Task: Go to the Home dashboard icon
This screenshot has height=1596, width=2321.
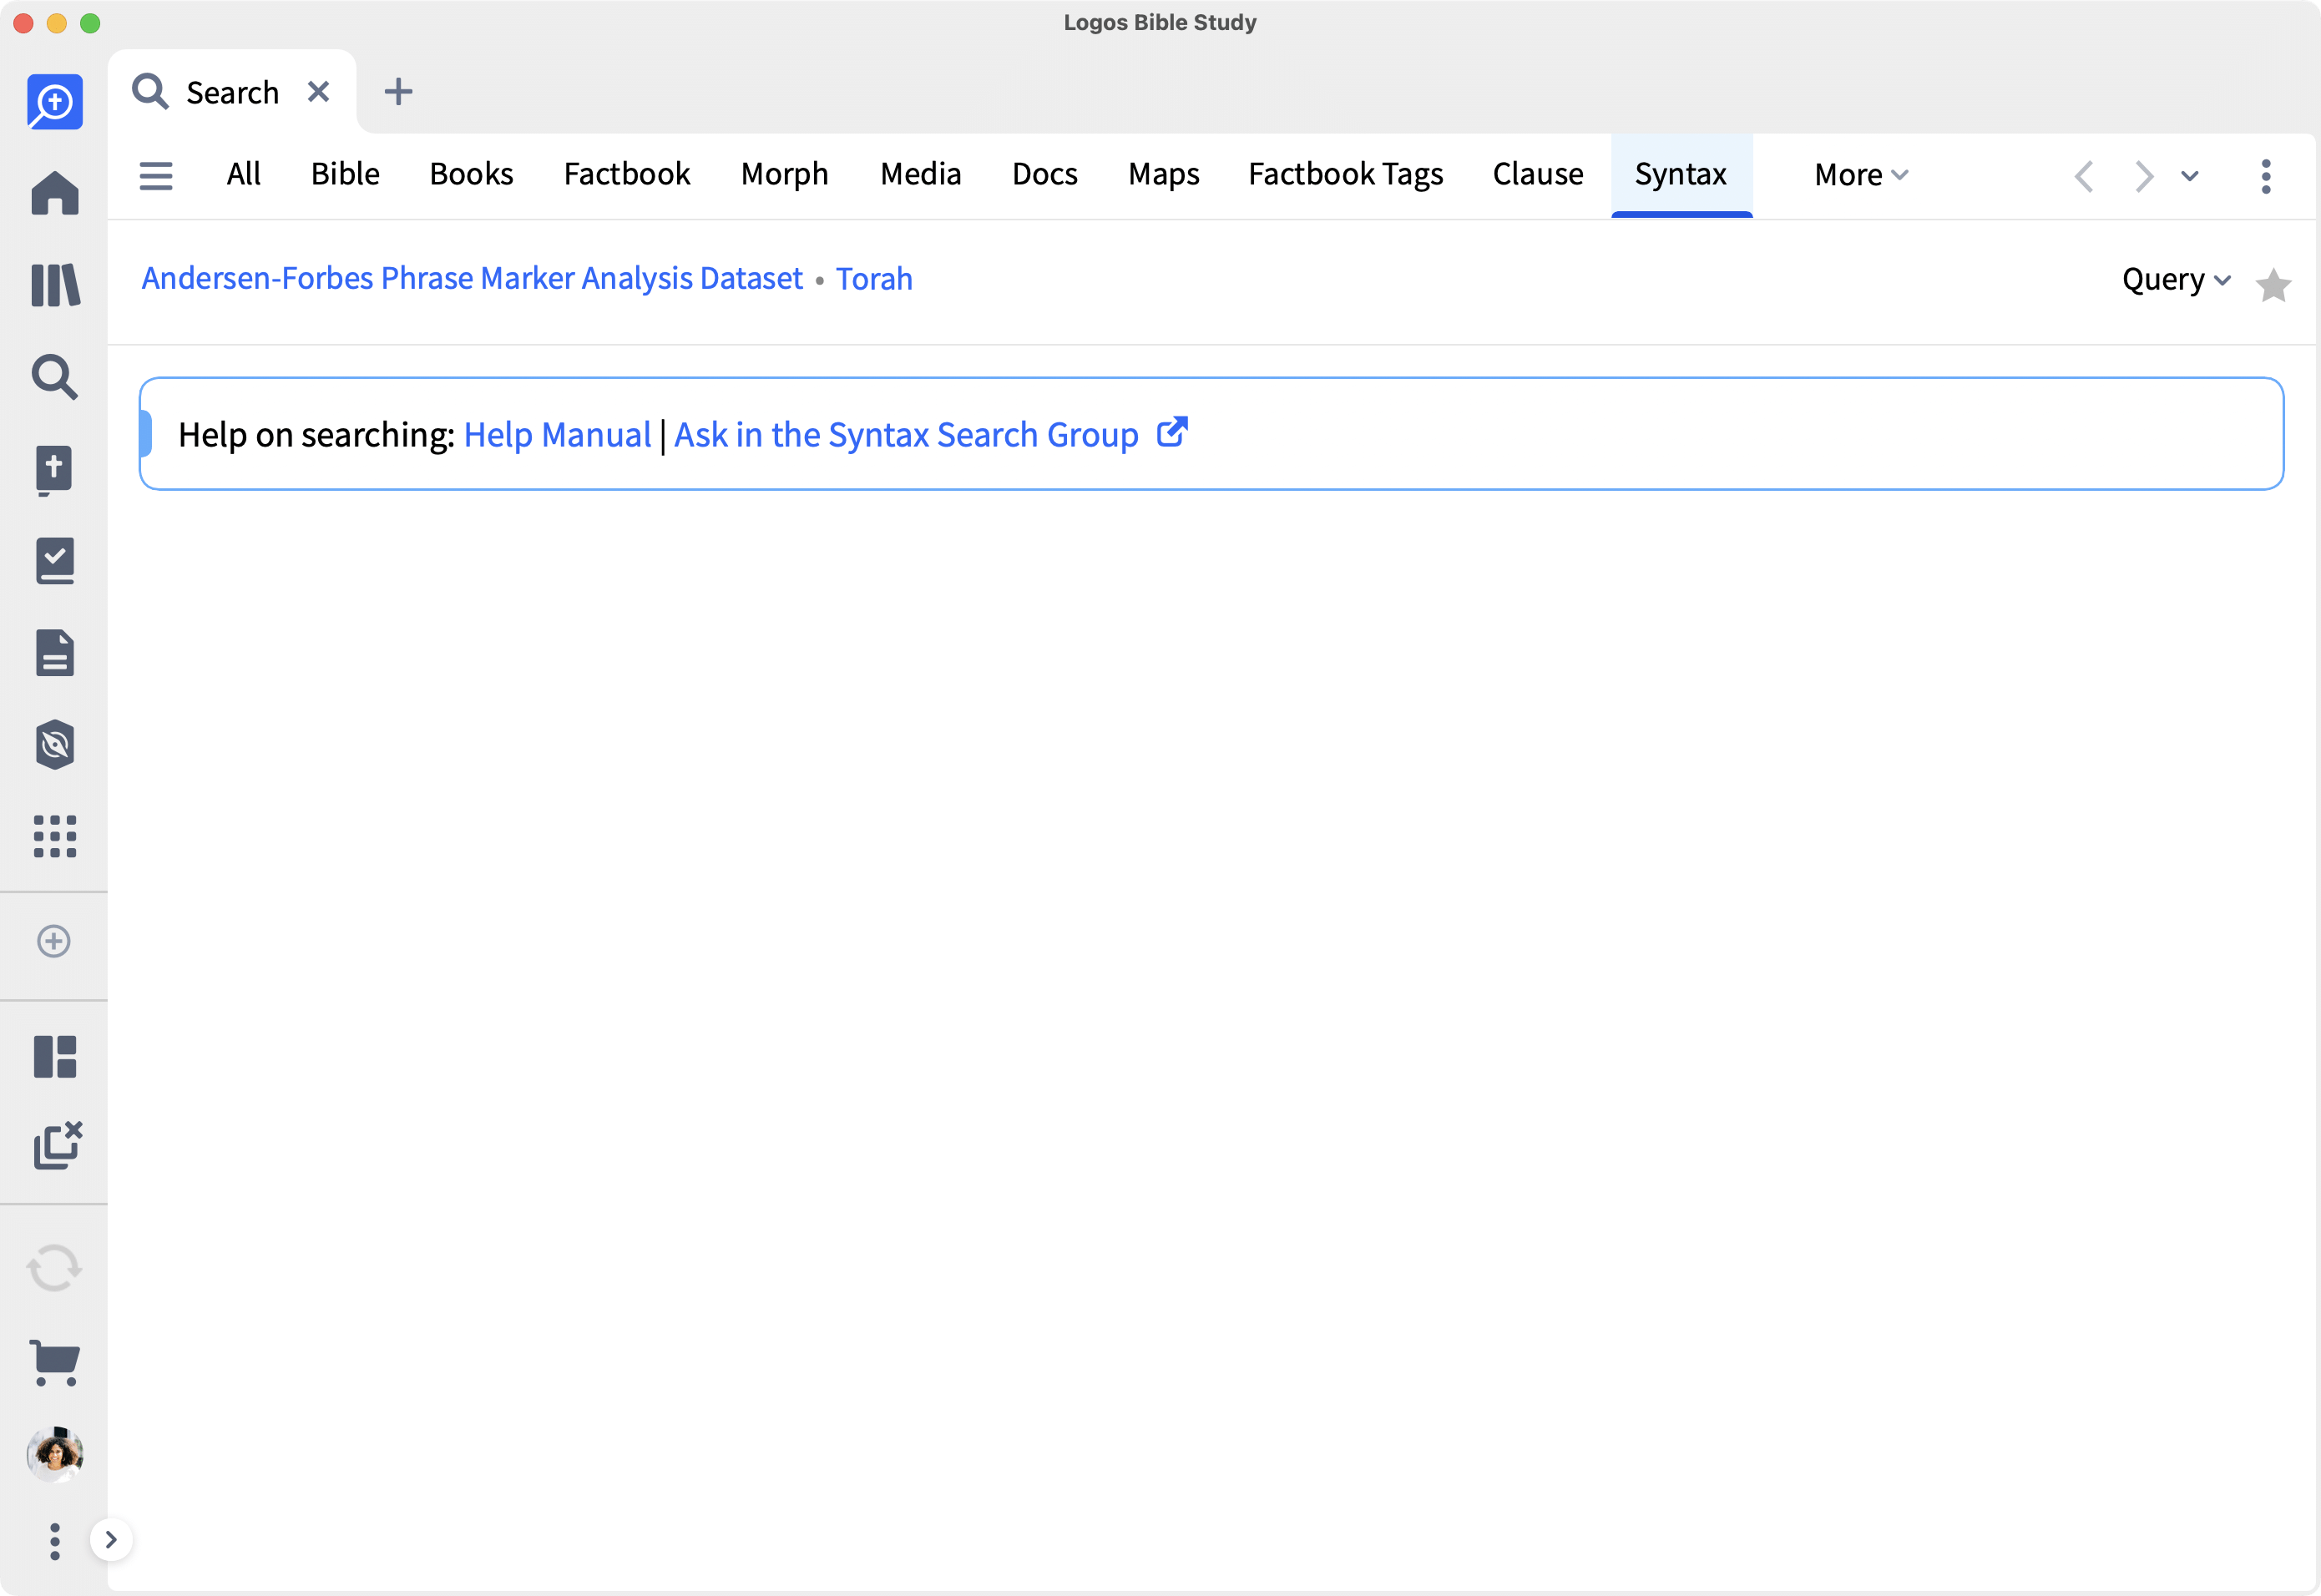Action: pos(54,192)
